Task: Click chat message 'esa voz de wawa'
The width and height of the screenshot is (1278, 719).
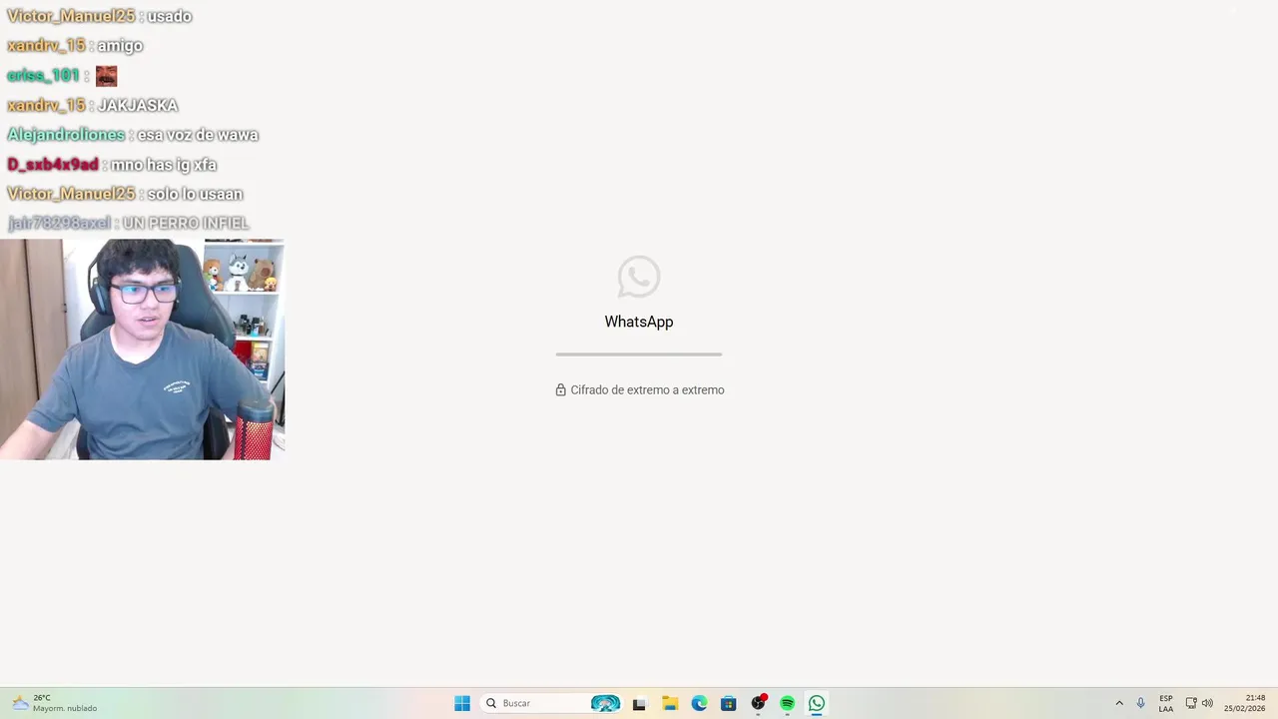Action: (198, 135)
